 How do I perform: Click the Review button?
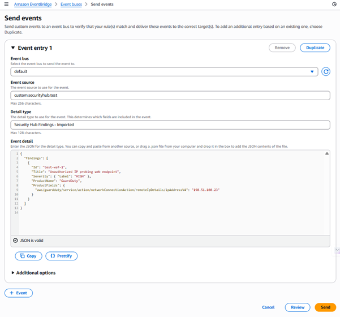pos(298,307)
